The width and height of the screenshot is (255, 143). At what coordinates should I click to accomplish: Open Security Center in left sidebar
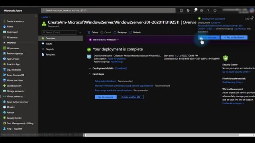pos(14,118)
